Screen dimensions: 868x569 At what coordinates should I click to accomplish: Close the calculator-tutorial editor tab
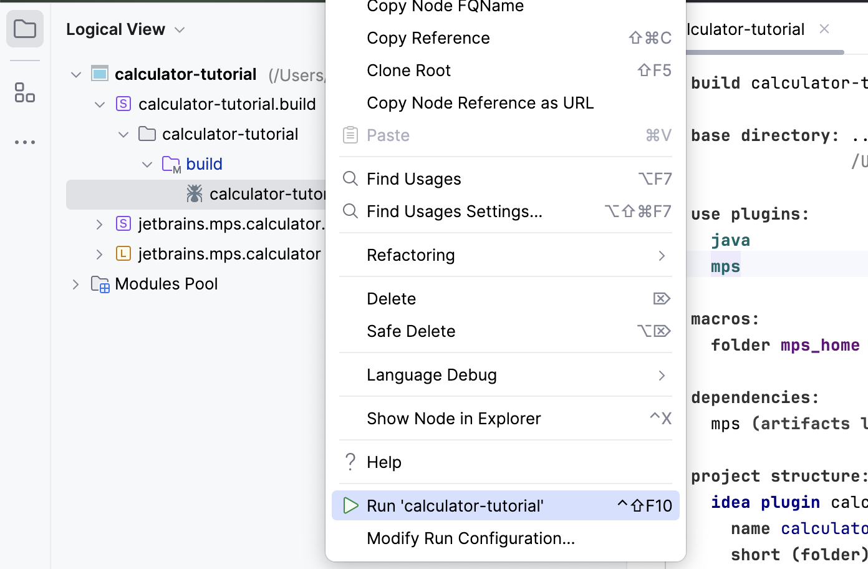pyautogui.click(x=824, y=29)
